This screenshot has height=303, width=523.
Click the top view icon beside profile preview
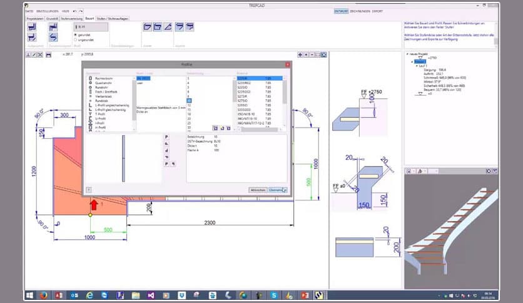click(x=166, y=137)
